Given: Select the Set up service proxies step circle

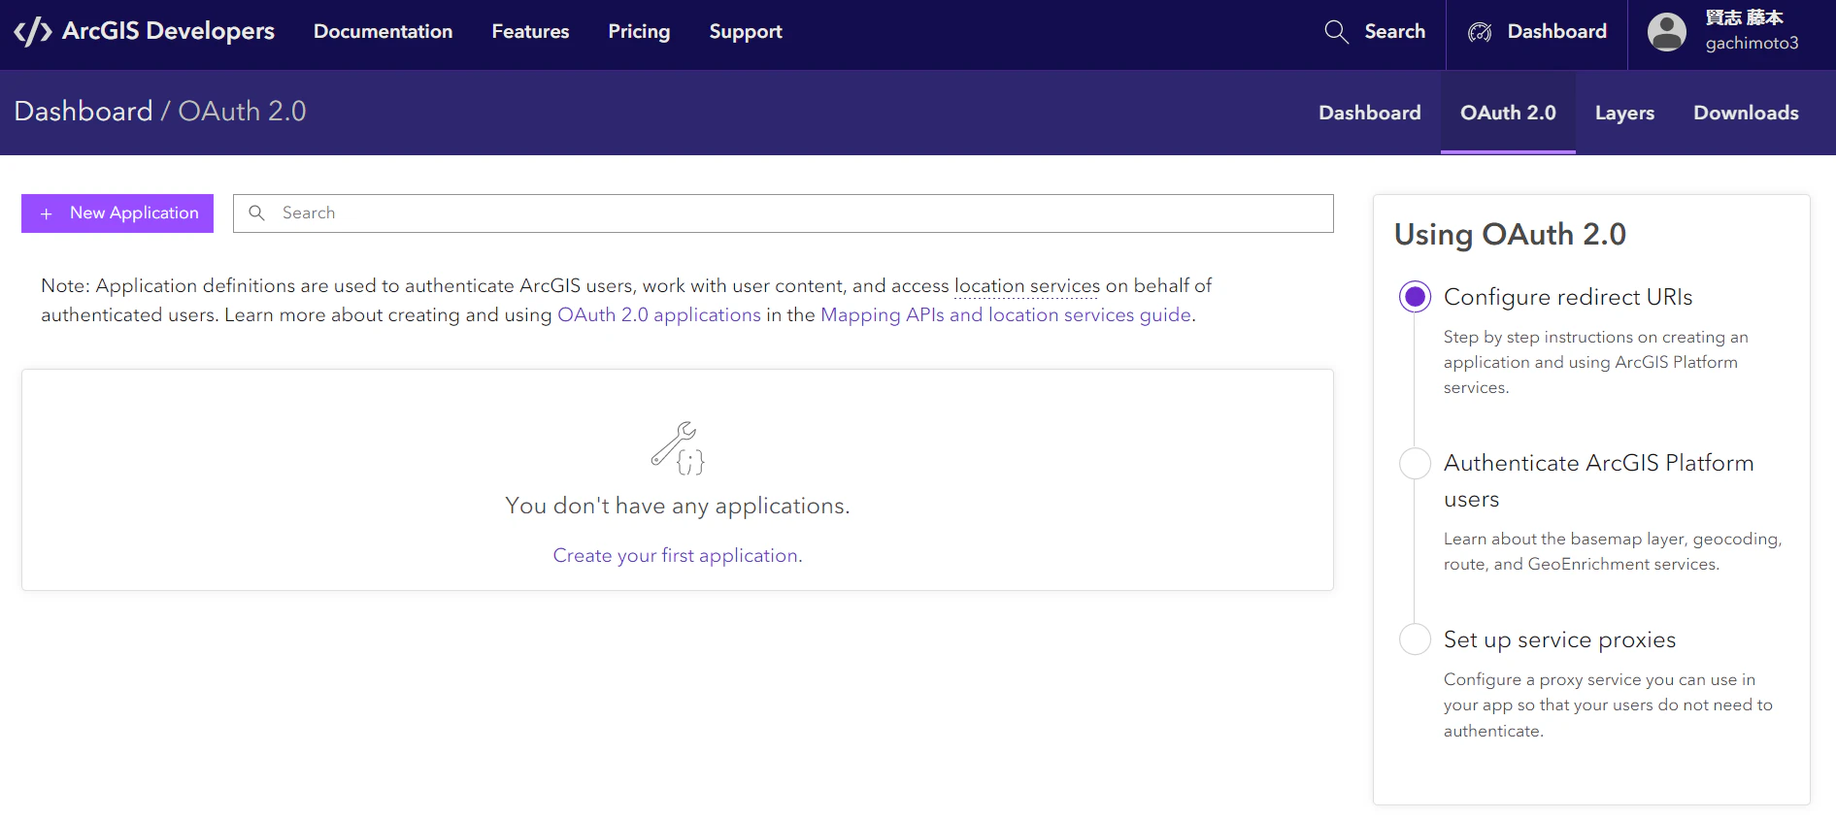Looking at the screenshot, I should point(1415,639).
